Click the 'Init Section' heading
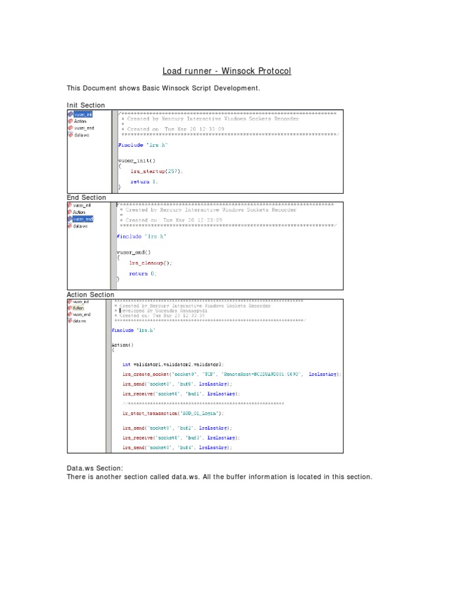The image size is (454, 605). click(86, 105)
